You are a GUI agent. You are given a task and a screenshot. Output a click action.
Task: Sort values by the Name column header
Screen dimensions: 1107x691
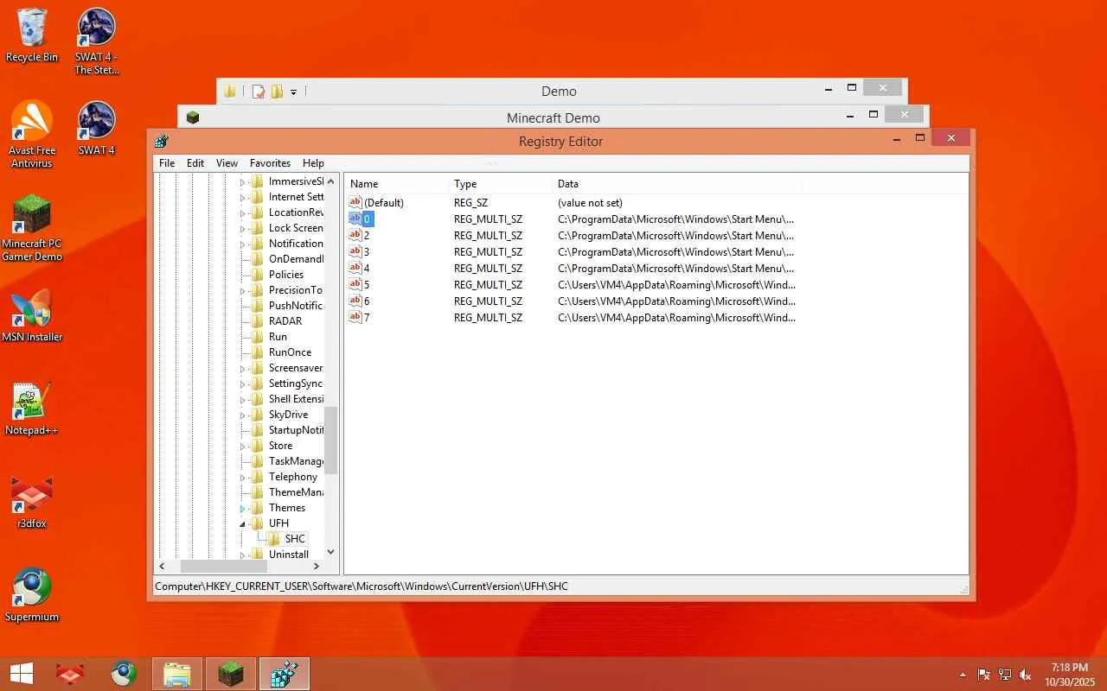pos(396,184)
